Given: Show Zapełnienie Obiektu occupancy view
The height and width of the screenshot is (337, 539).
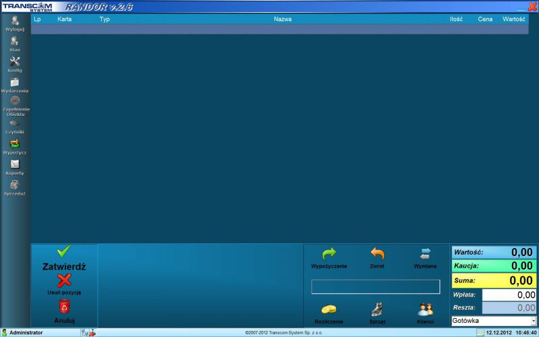Looking at the screenshot, I should (15, 102).
